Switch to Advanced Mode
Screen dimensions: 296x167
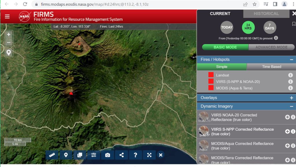271,47
